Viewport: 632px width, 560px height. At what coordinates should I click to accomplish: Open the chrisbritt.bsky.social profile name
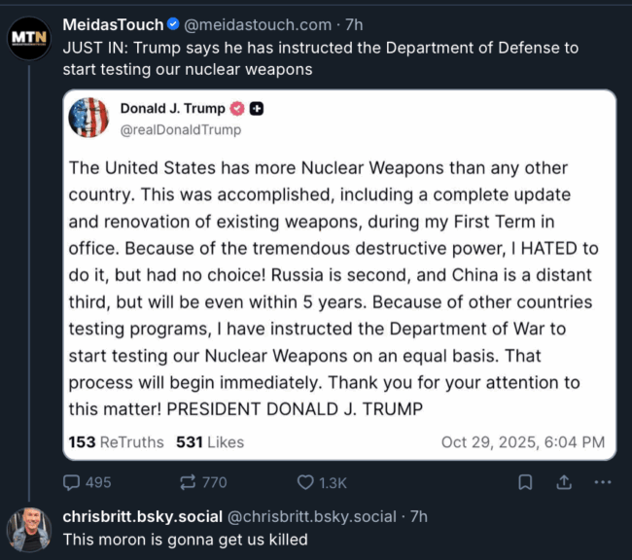tap(143, 516)
